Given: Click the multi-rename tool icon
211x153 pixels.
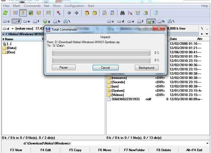Looking at the screenshot, I should (130, 13).
